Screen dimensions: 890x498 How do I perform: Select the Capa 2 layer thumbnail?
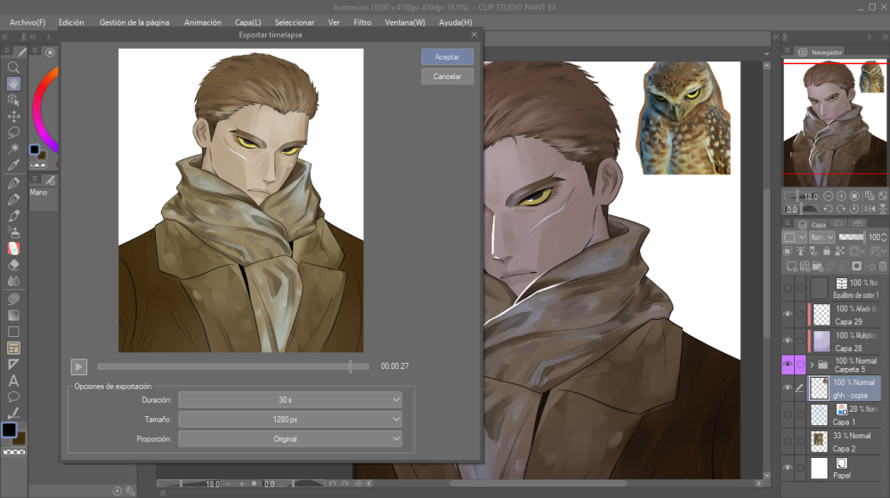(819, 441)
